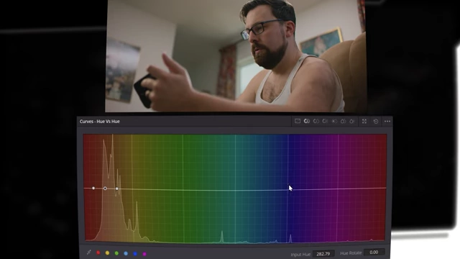Click the yellow hue preset swatch
Image resolution: width=460 pixels, height=259 pixels.
107,253
